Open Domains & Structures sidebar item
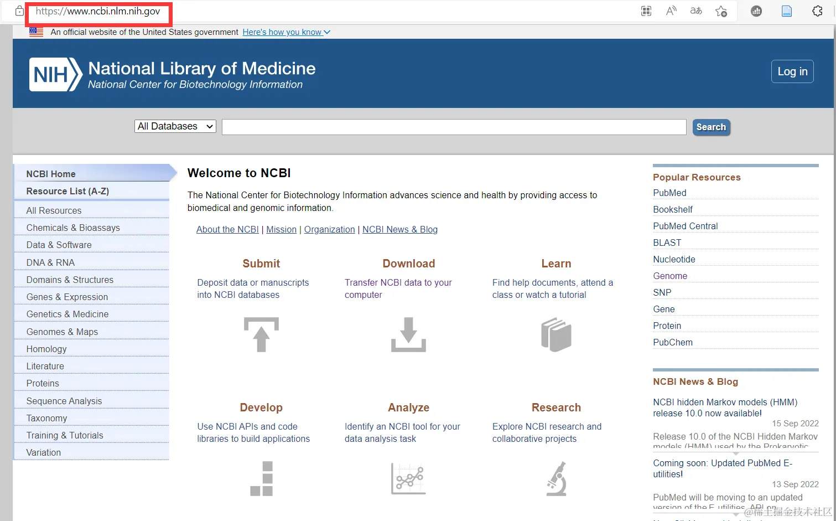This screenshot has width=836, height=521. point(91,280)
